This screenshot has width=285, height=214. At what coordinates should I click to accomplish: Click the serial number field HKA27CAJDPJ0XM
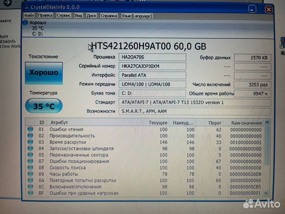152,66
